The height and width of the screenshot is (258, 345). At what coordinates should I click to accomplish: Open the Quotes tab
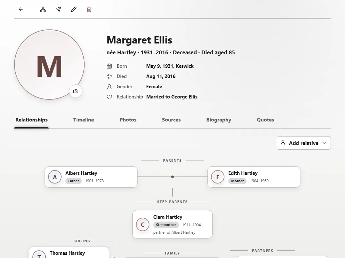point(265,120)
